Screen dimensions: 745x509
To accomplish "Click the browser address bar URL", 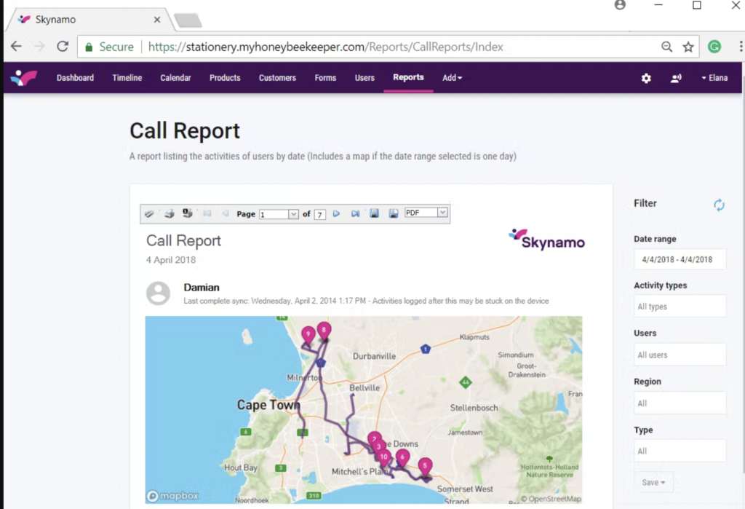I will click(x=325, y=47).
